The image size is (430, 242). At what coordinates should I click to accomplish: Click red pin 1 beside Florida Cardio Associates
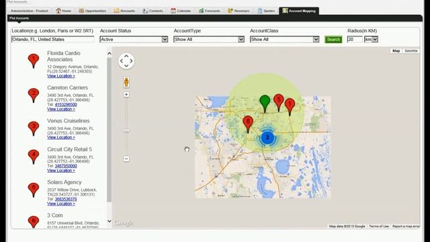click(x=34, y=61)
